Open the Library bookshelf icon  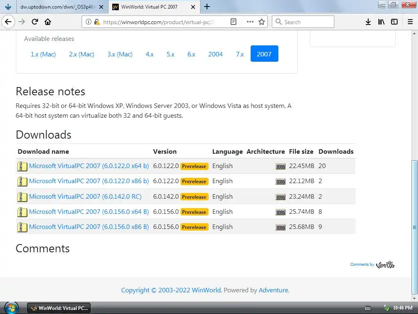click(x=381, y=22)
